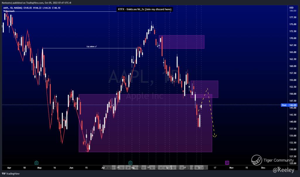Screen dimensions: 300x177
Task: Click the Dec date label on time axis
Action: [263, 168]
